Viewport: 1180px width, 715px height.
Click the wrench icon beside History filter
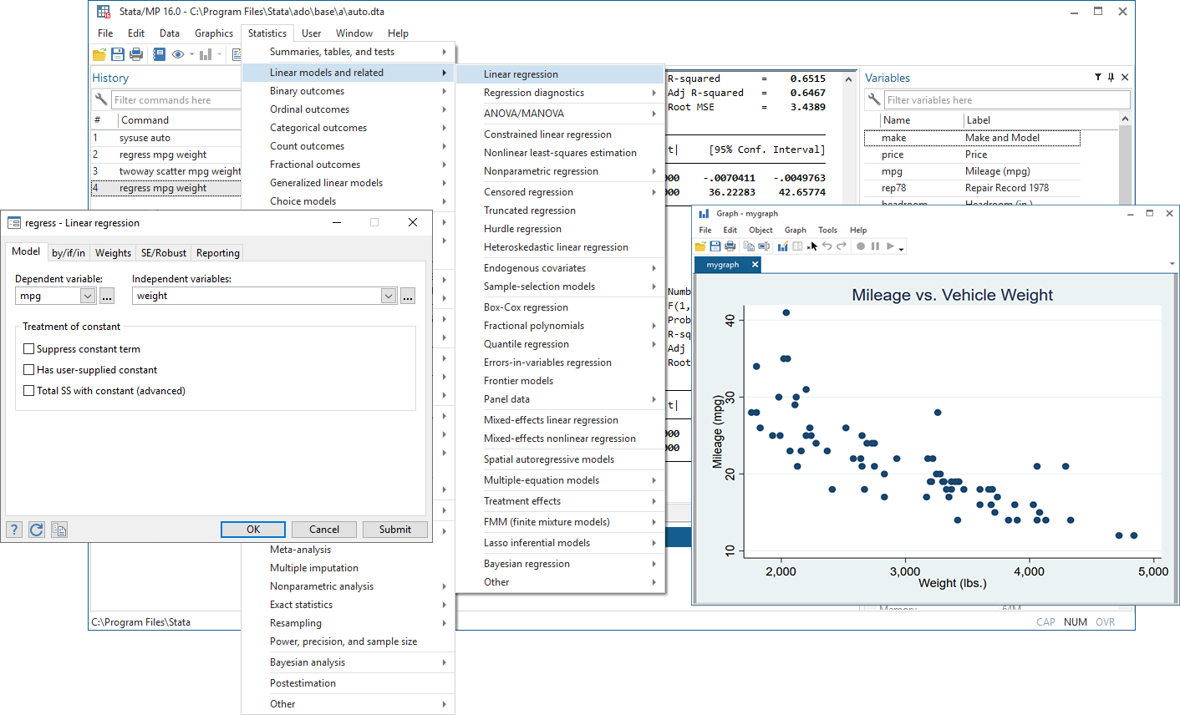point(101,100)
